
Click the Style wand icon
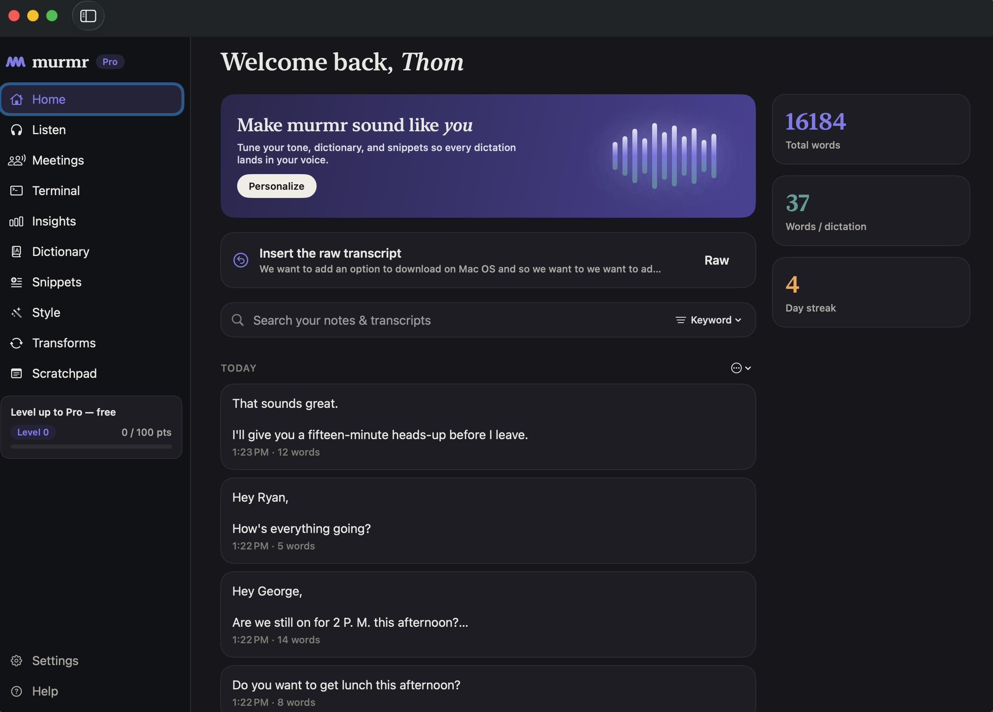[x=16, y=312]
